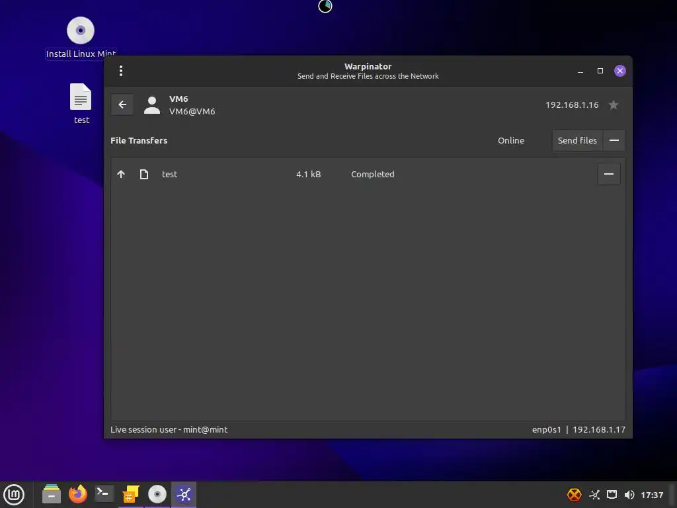Click the orange update shield tray icon
Image resolution: width=677 pixels, height=508 pixels.
(575, 495)
